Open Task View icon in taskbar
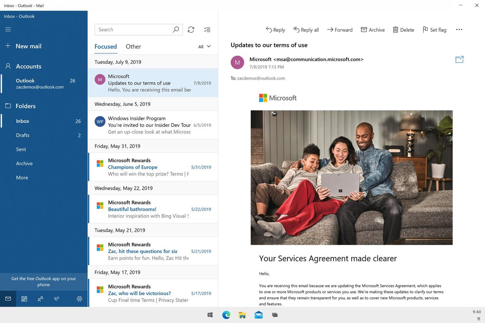The width and height of the screenshot is (485, 323). [x=275, y=315]
